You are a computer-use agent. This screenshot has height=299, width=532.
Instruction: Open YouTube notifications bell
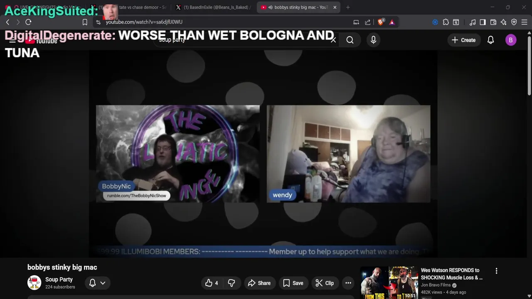(x=490, y=40)
